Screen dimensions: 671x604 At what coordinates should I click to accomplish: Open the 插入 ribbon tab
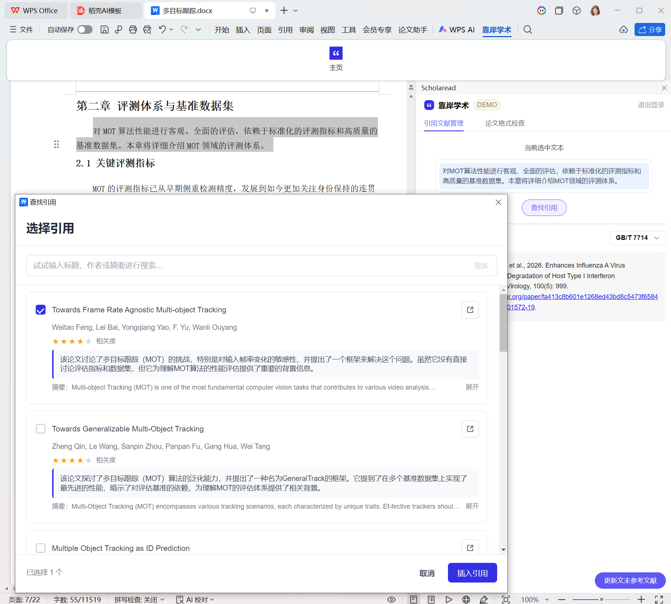click(243, 30)
